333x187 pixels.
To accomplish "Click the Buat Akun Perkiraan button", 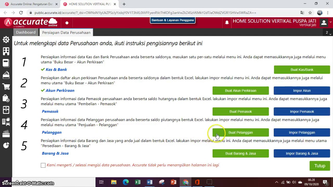I will [241, 91].
